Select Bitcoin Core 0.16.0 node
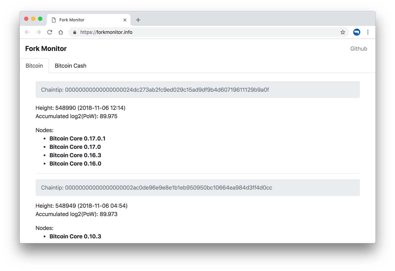395x271 pixels. [75, 164]
